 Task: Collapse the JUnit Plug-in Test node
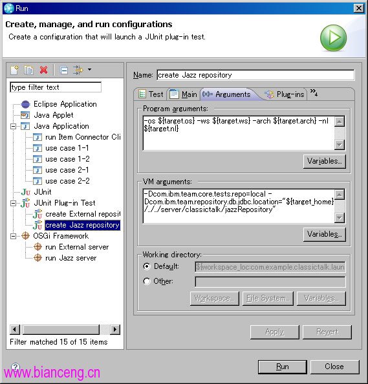tap(13, 203)
